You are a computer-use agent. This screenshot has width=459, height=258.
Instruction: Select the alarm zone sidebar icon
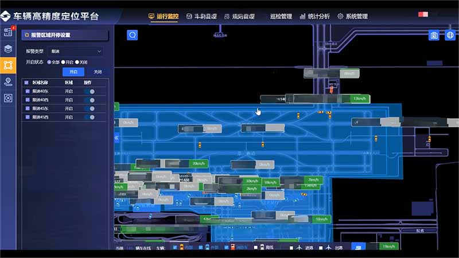pyautogui.click(x=8, y=65)
